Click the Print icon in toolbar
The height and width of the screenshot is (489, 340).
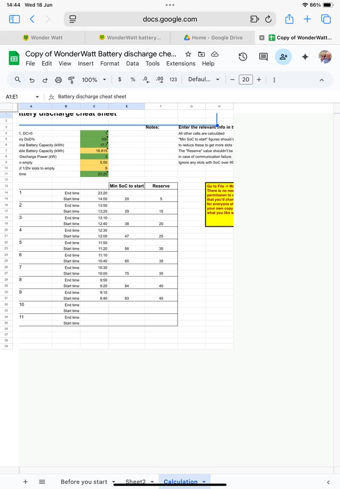(58, 80)
